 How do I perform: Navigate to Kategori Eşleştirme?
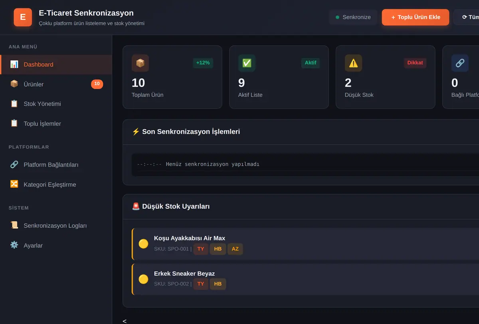pos(56,184)
